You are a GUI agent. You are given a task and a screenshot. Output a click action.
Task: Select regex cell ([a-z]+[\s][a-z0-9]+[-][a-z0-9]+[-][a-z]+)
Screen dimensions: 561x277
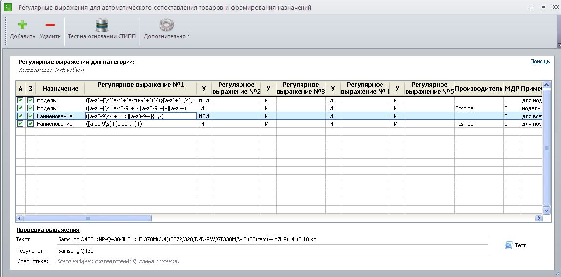(140, 108)
